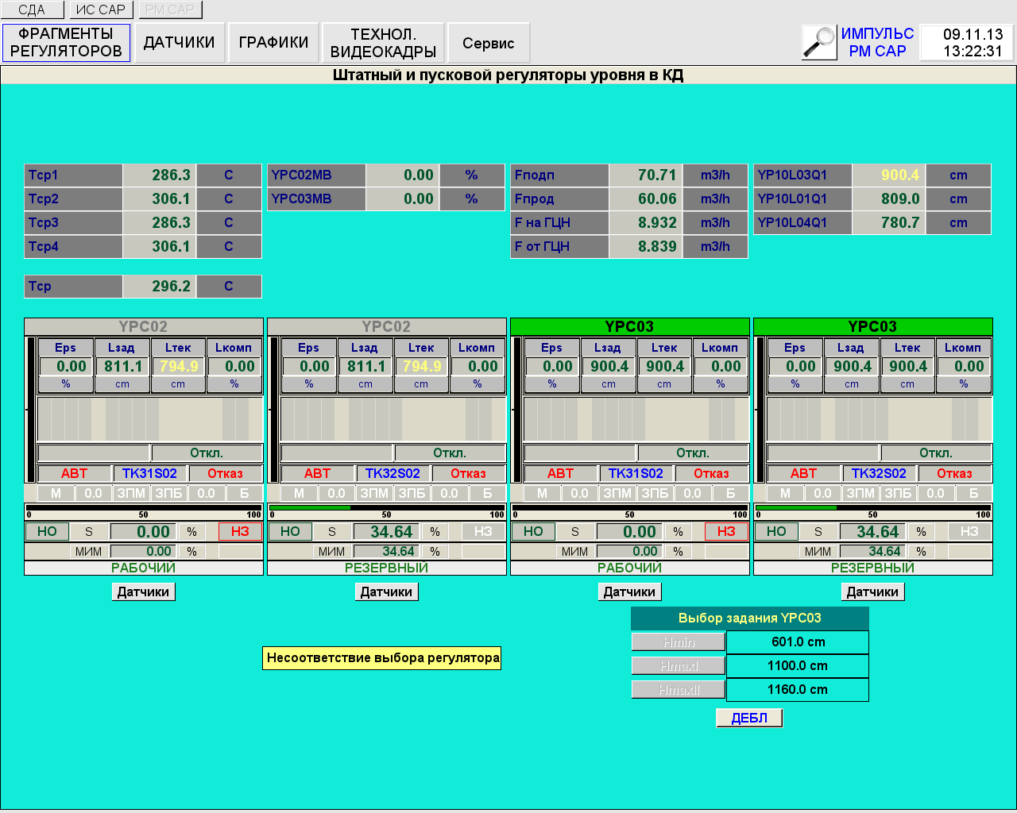This screenshot has width=1017, height=813.
Task: Open the Сервис menu
Action: click(488, 43)
